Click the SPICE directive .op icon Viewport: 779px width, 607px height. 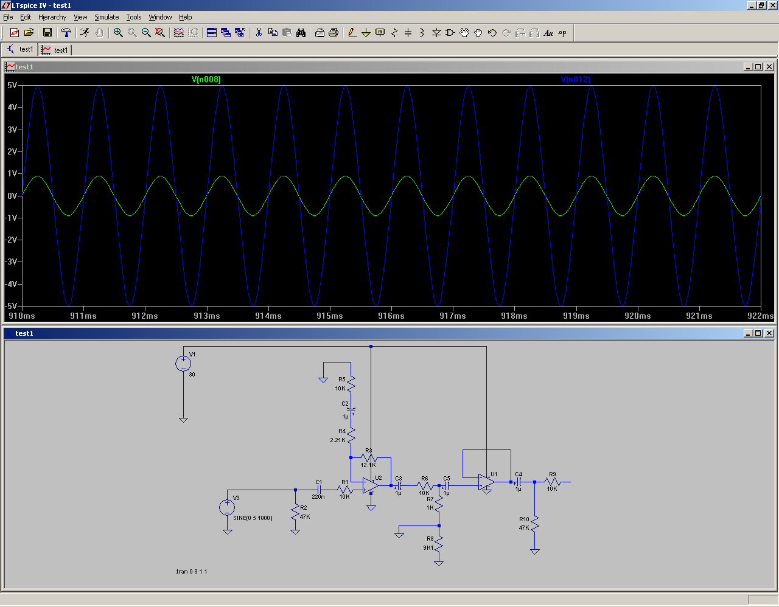point(562,33)
